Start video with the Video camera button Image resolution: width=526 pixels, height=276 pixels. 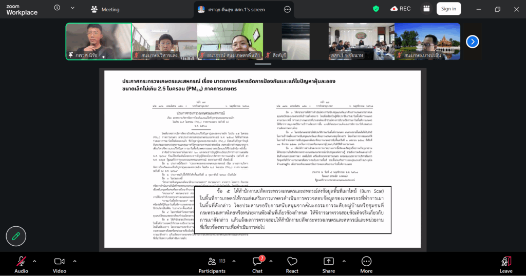coord(60,262)
